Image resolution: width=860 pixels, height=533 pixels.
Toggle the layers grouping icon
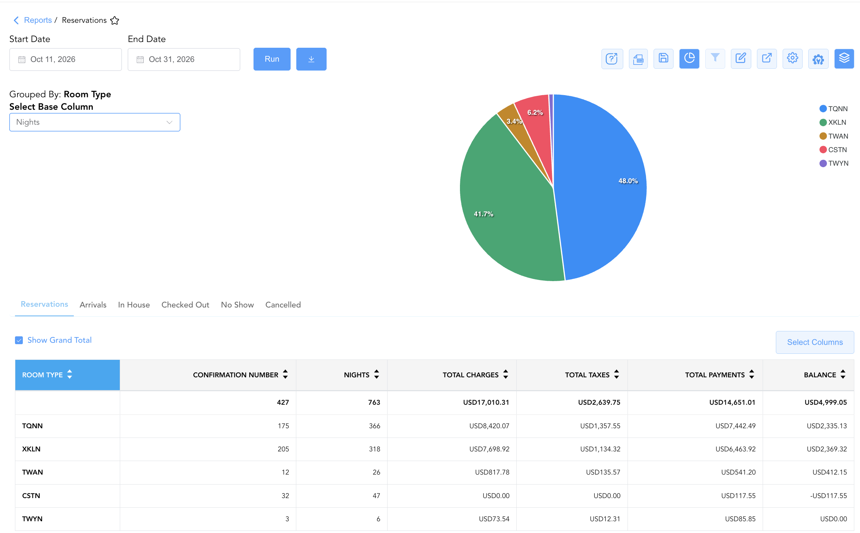click(844, 59)
